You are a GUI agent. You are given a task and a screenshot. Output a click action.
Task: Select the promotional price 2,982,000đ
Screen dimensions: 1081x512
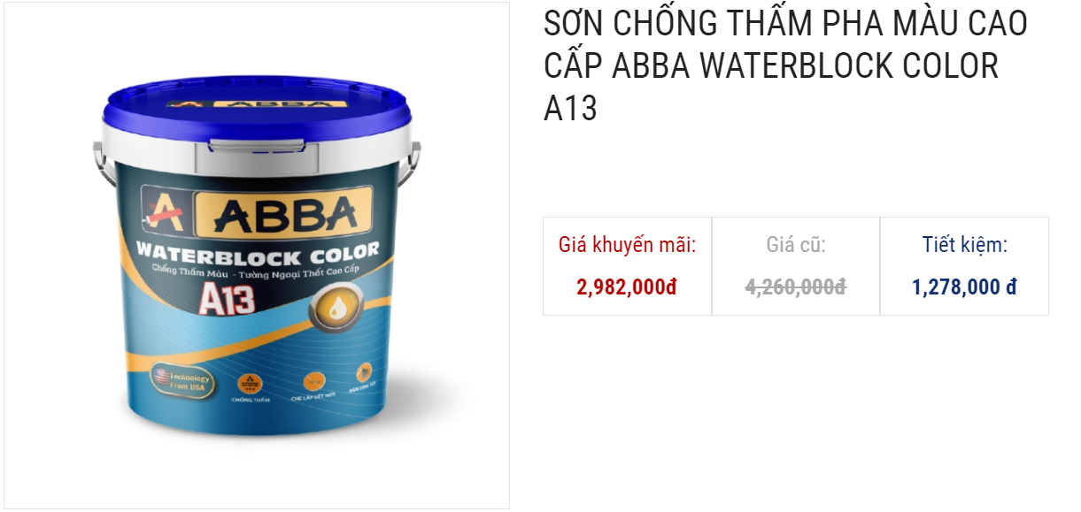627,287
